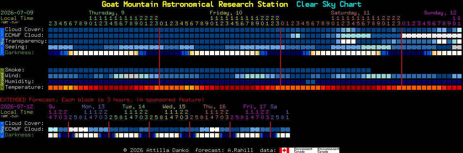Click the Transparency row label
Image resolution: width=463 pixels, height=153 pixels.
tap(26, 41)
